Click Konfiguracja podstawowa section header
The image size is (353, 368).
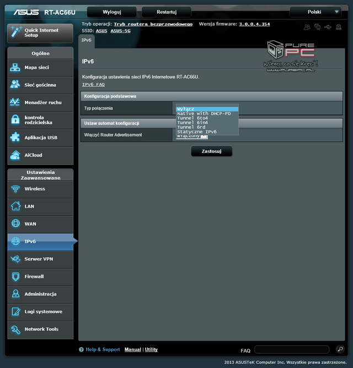point(212,96)
